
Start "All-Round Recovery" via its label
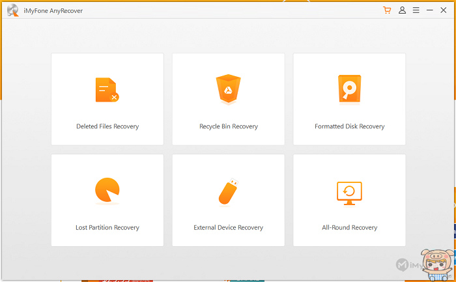(x=349, y=228)
